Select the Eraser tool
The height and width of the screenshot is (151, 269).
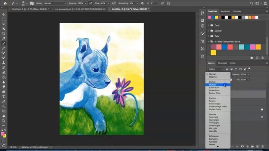point(4,73)
